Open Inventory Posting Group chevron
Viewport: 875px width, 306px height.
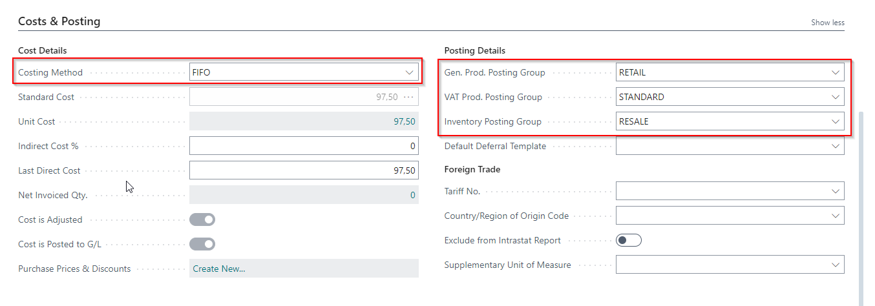click(835, 121)
